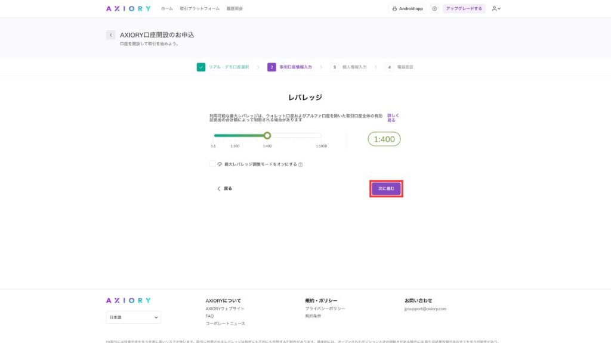Click the green checkmark on リアル・デモ口座選択 step
611x343 pixels.
coord(199,67)
